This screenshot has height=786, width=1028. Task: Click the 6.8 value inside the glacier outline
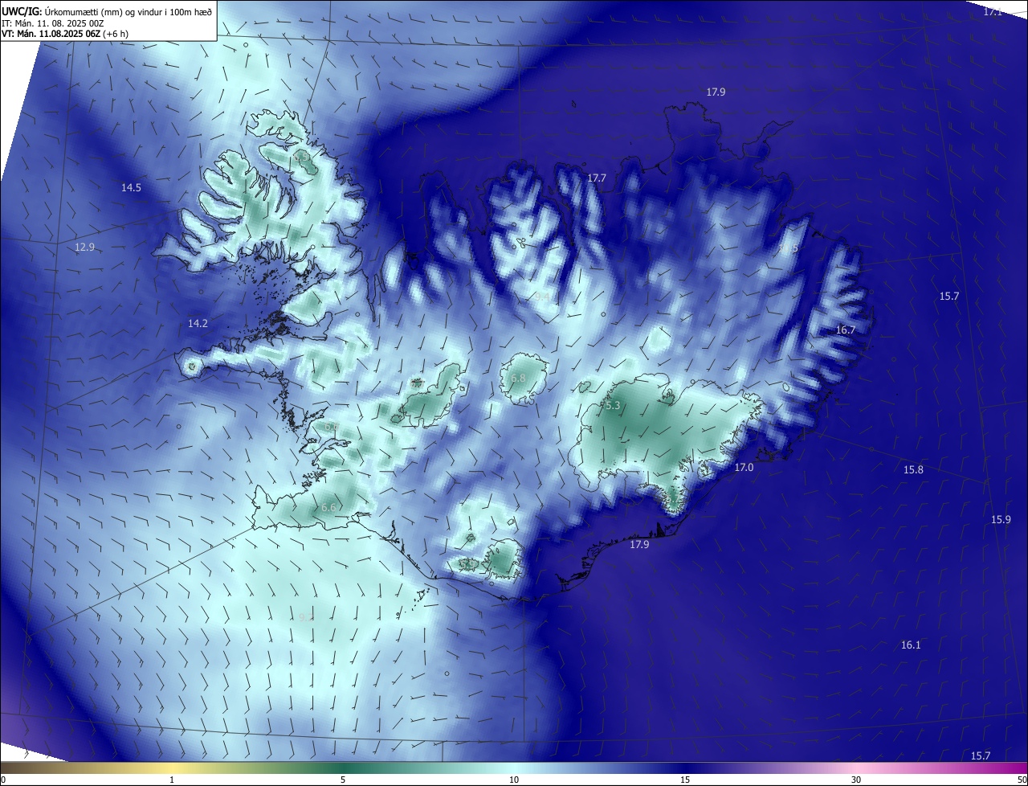pos(518,378)
